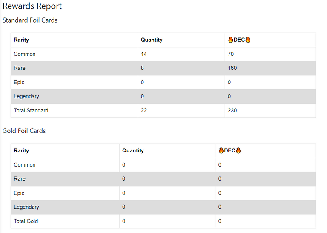Click Quantity header in Standard Foil table
This screenshot has width=327, height=233.
click(152, 40)
